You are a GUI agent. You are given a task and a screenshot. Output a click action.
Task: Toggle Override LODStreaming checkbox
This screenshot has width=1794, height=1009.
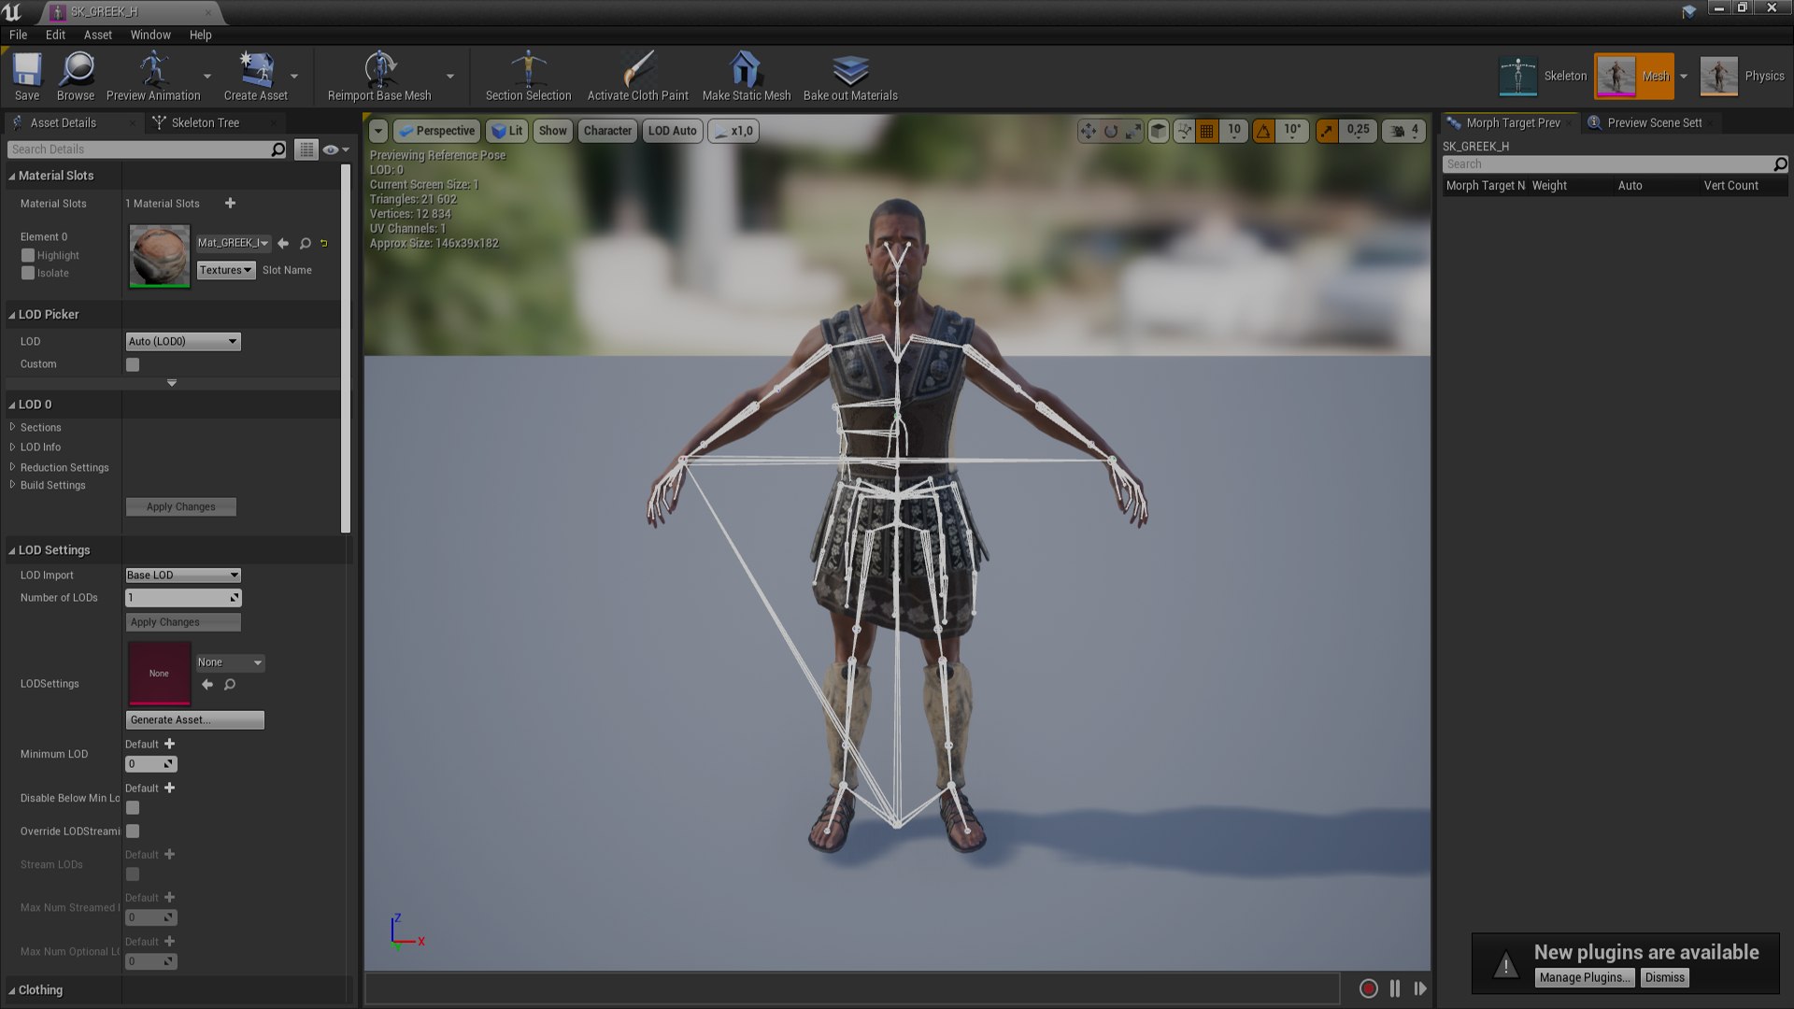click(x=133, y=831)
